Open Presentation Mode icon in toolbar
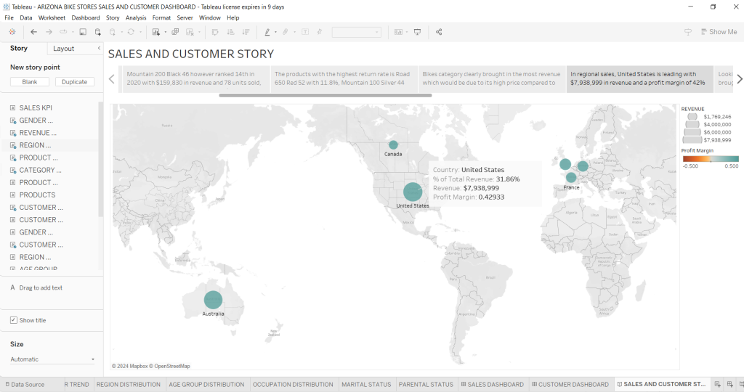 [417, 32]
